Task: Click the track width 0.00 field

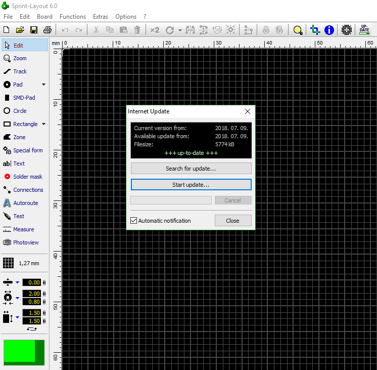Action: click(x=31, y=282)
